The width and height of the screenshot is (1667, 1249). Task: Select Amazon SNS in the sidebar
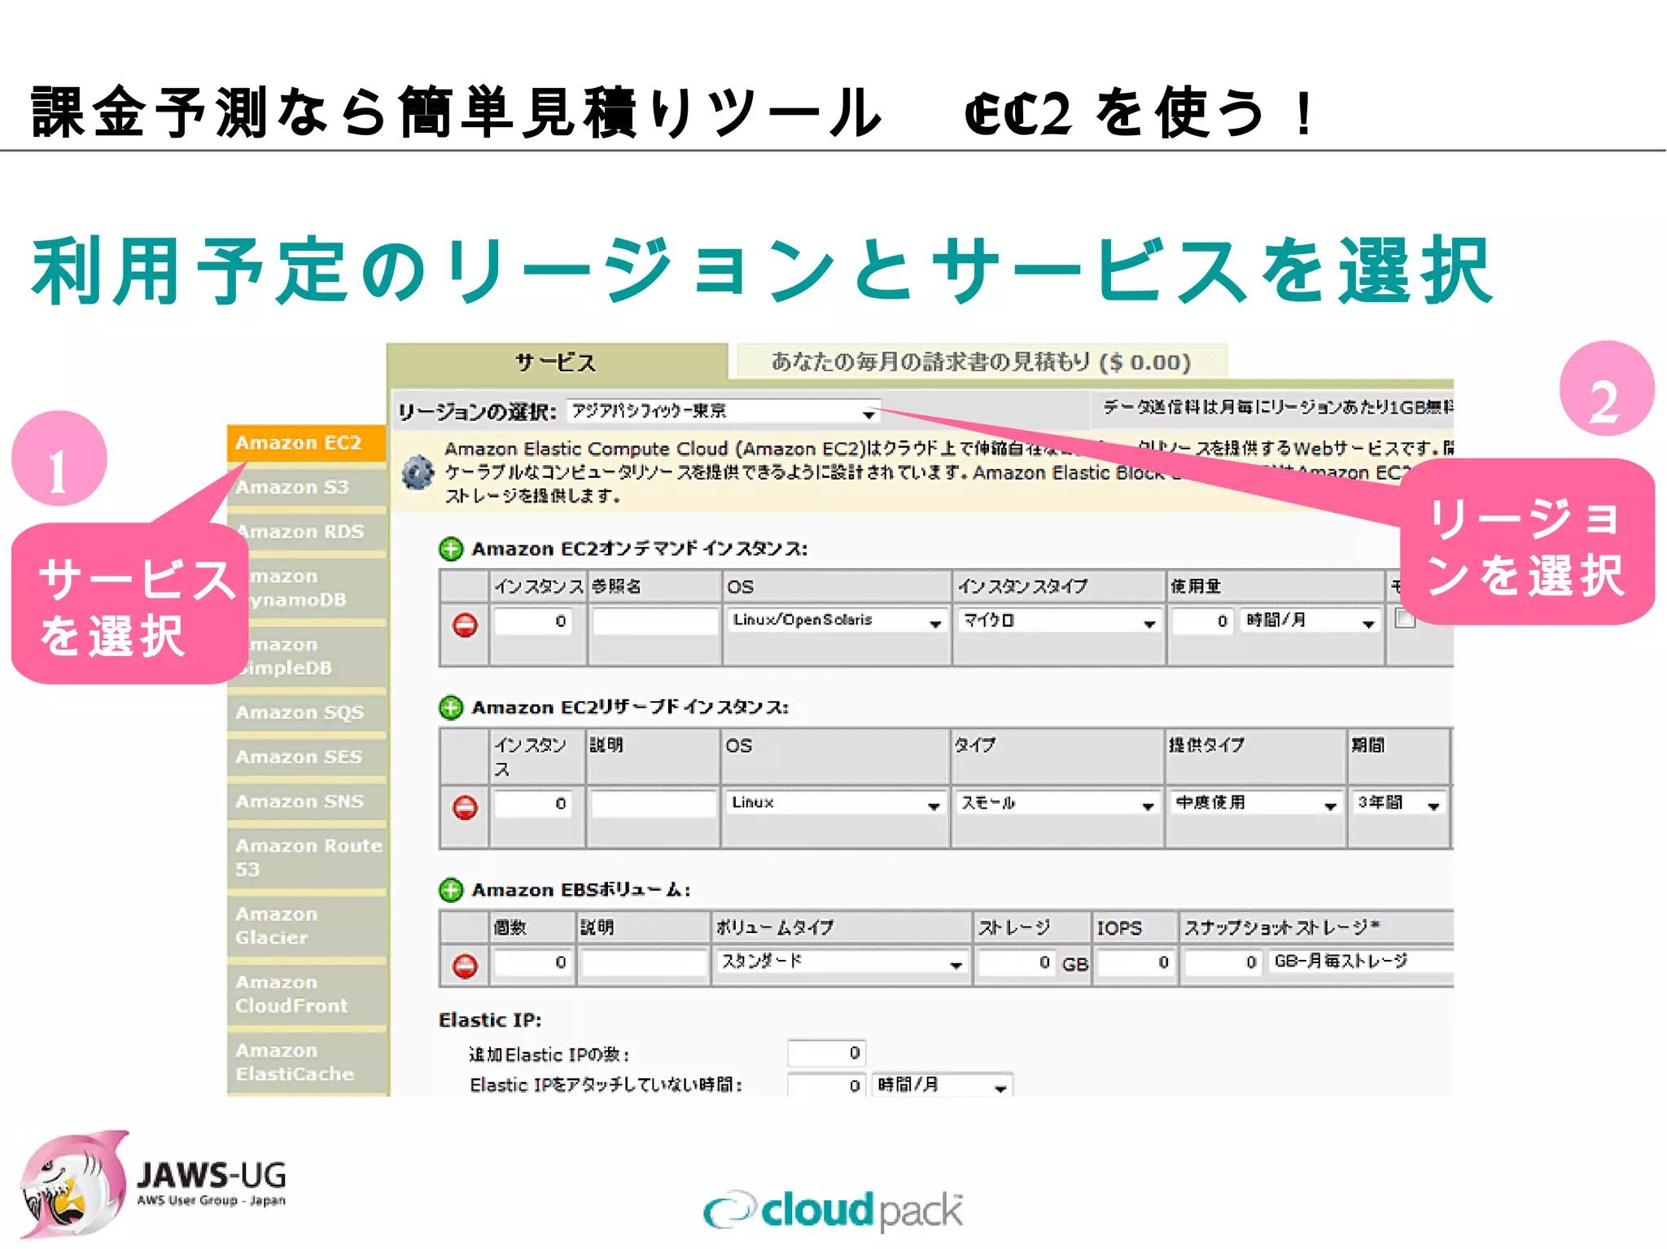[x=306, y=801]
